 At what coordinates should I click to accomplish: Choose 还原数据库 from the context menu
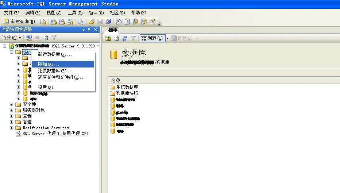63,71
